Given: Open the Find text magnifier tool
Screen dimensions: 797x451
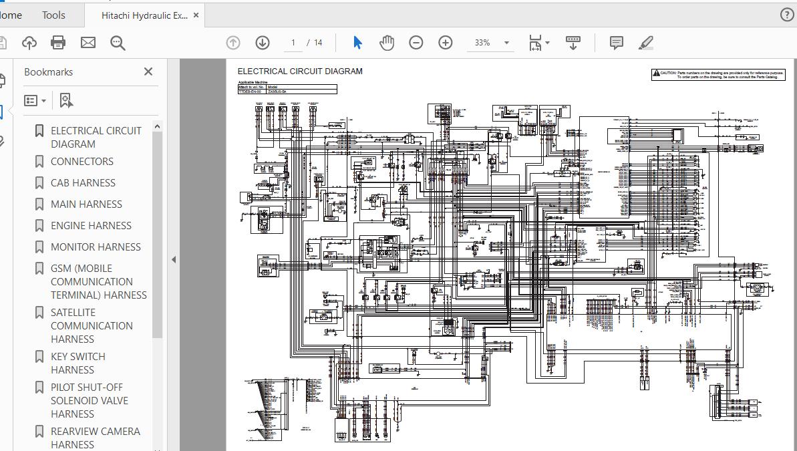Looking at the screenshot, I should click(x=118, y=43).
